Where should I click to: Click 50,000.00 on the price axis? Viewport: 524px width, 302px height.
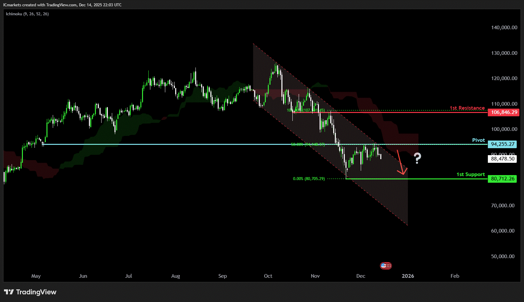click(x=502, y=256)
